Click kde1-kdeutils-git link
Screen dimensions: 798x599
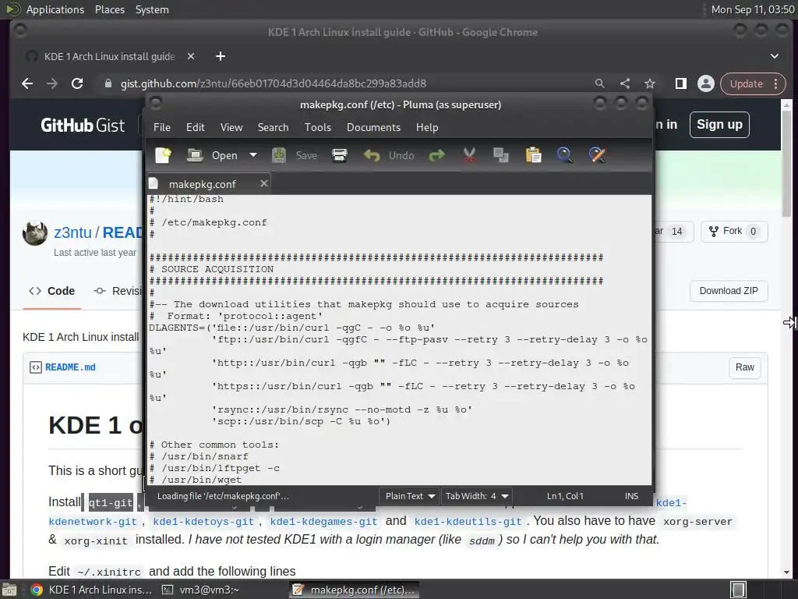point(468,522)
